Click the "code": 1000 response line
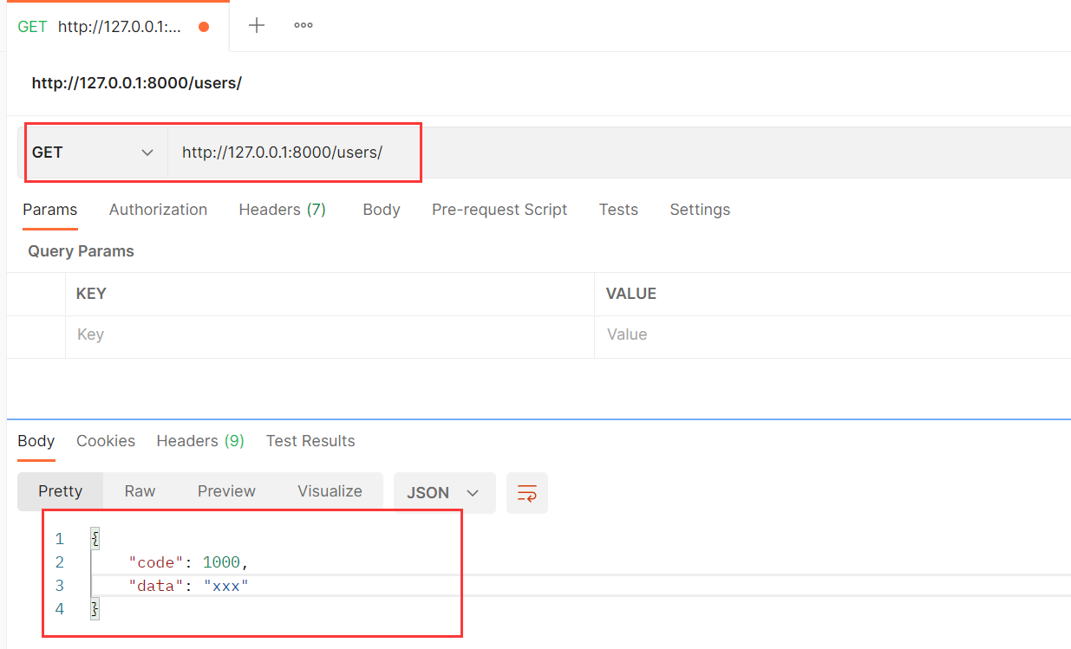This screenshot has width=1071, height=649. click(x=188, y=562)
